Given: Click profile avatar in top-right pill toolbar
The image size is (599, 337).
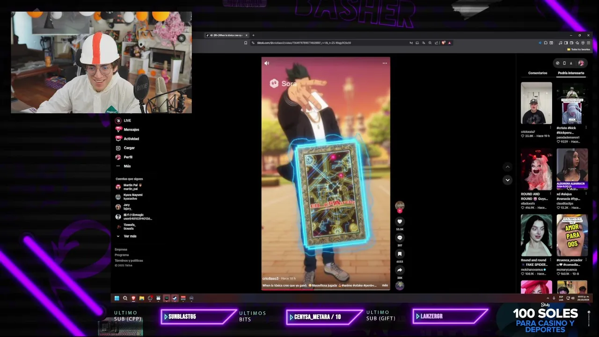Looking at the screenshot, I should (x=581, y=63).
